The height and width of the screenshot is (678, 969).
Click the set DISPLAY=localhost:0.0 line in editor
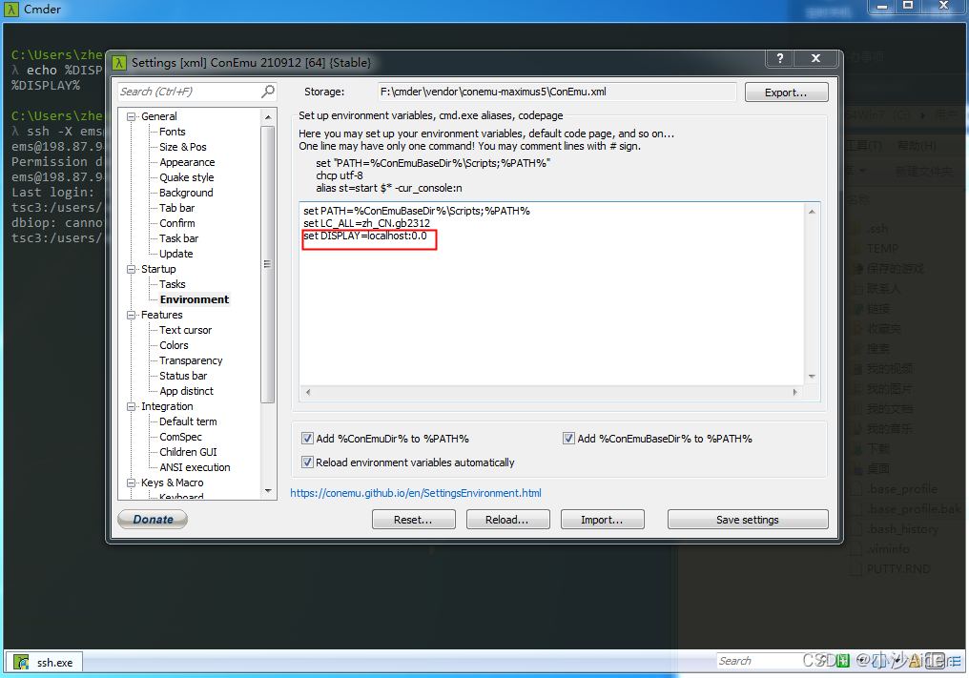click(x=365, y=236)
